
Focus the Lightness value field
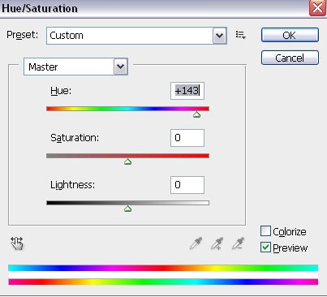(187, 185)
